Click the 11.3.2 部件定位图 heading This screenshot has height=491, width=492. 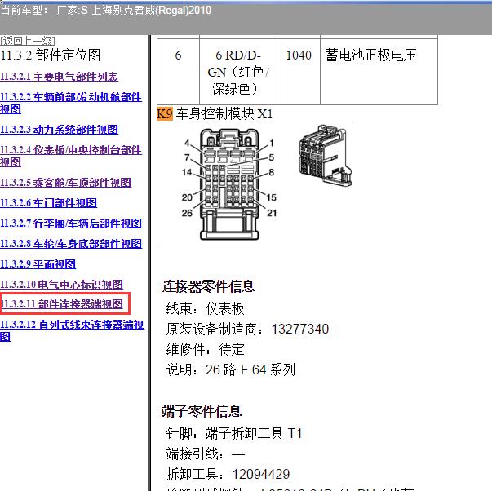[51, 55]
